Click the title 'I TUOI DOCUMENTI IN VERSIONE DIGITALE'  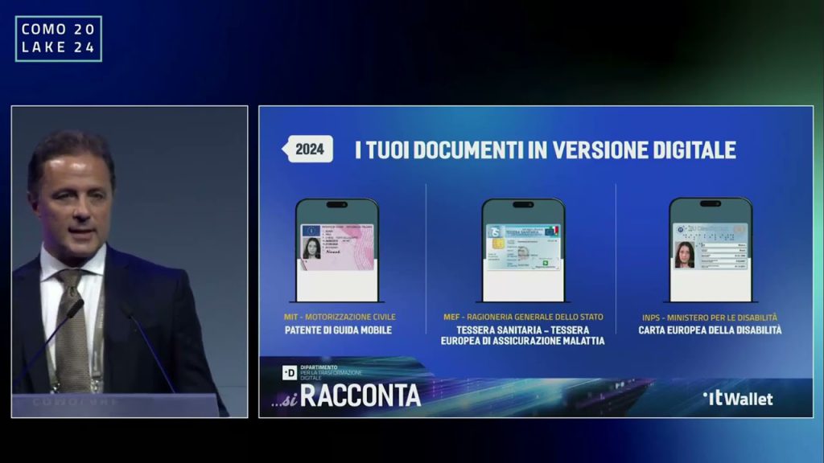point(545,150)
